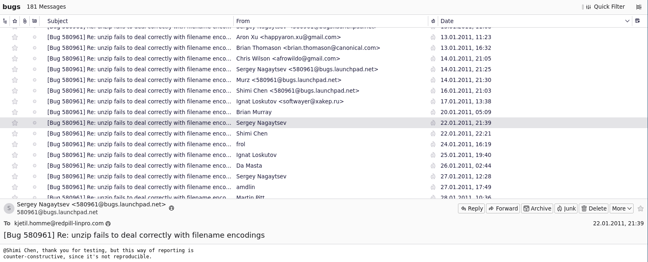The image size is (648, 262).
Task: Open the column picker icon
Action: coord(637,21)
